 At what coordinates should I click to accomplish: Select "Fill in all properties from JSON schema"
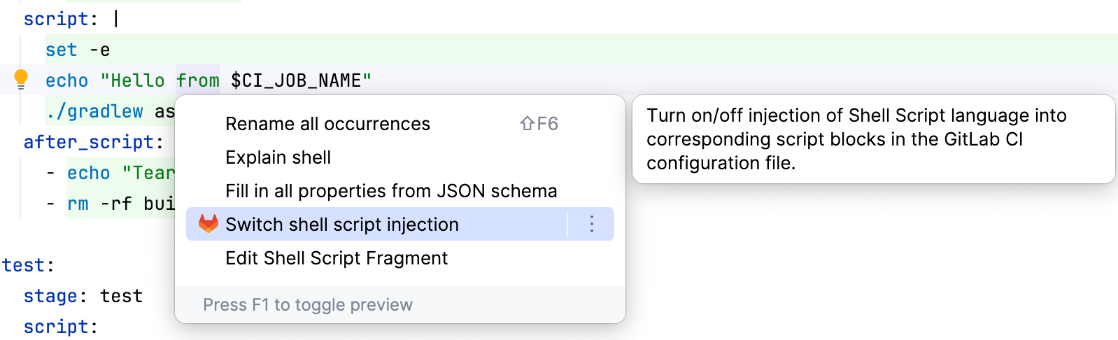point(391,191)
